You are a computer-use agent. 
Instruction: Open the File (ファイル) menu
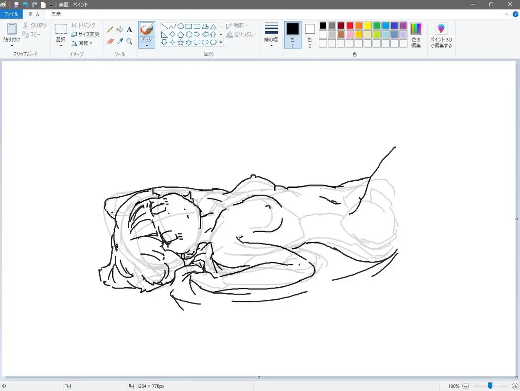coord(11,14)
